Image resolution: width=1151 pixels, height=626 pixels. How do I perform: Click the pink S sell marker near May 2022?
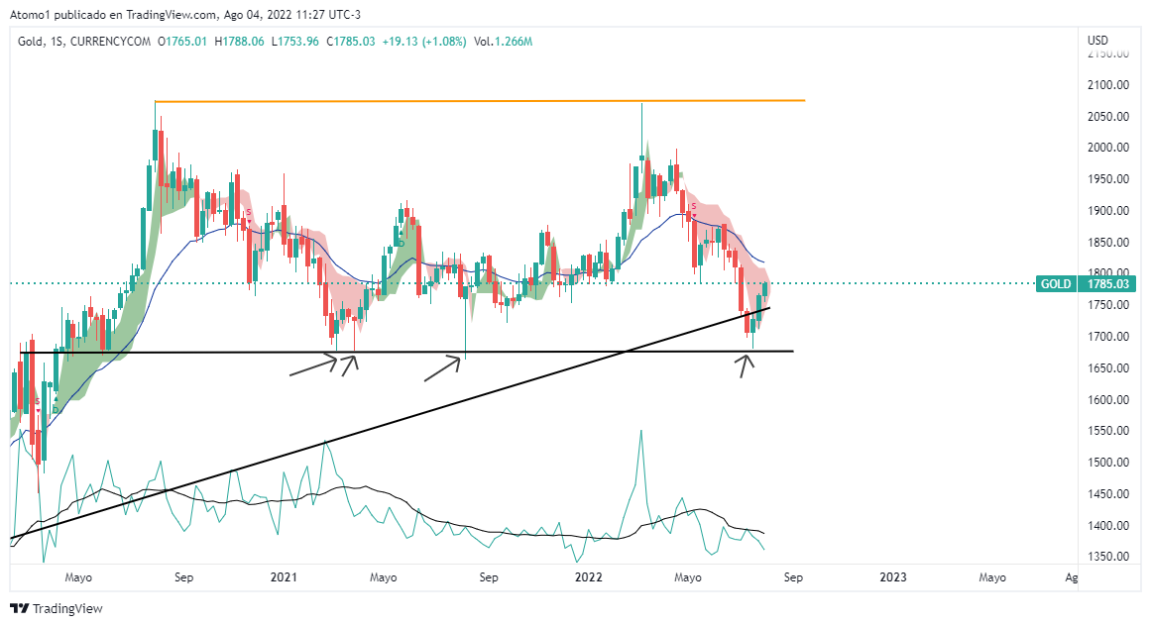pos(694,207)
